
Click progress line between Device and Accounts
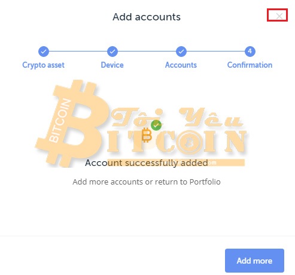click(x=147, y=52)
